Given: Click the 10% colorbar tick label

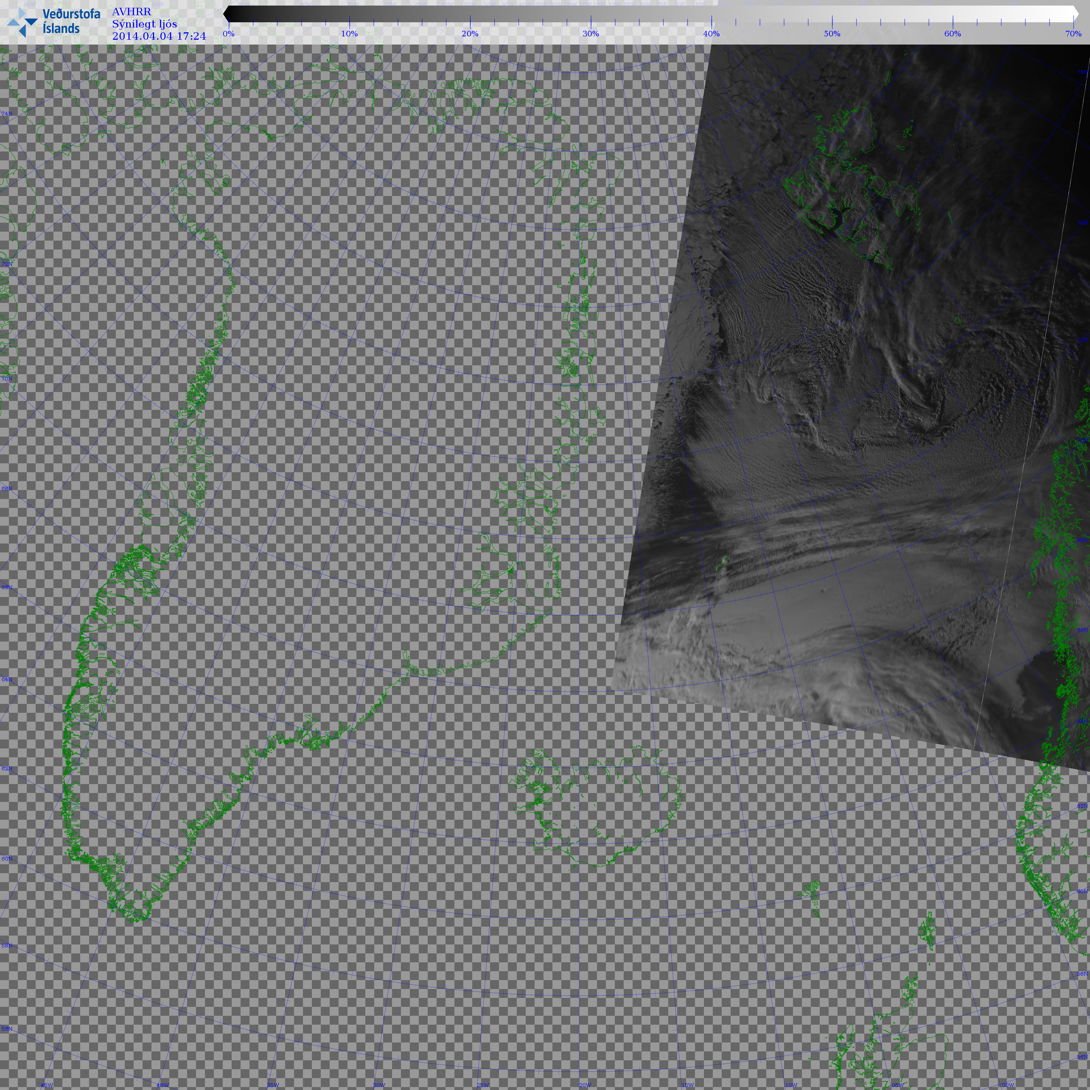Looking at the screenshot, I should (349, 34).
